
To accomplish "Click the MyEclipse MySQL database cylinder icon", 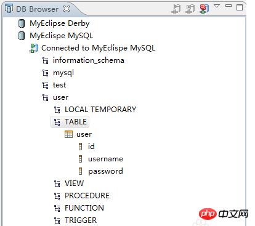I will click(22, 36).
